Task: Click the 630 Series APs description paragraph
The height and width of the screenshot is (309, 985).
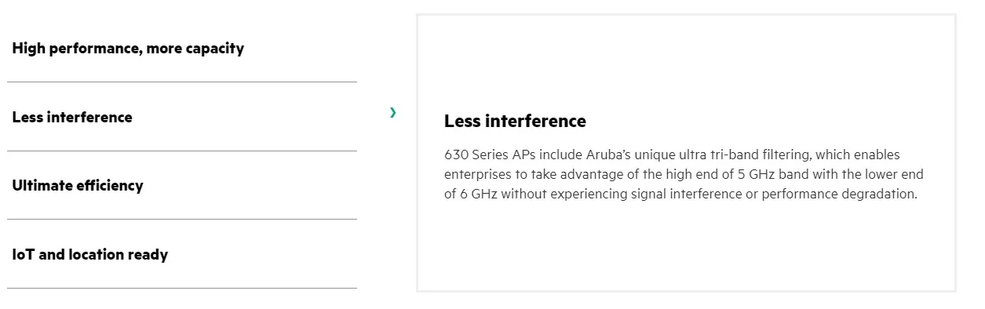Action: 684,174
